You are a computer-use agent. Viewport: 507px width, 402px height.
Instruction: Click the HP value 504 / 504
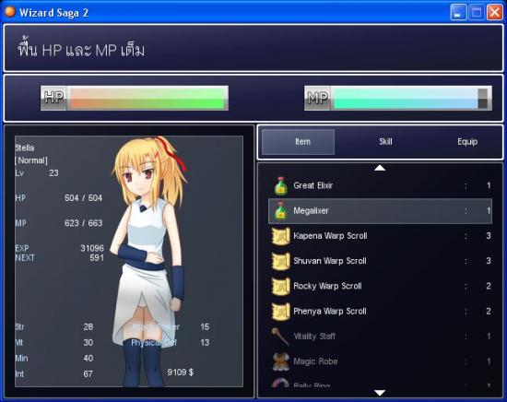pos(83,198)
